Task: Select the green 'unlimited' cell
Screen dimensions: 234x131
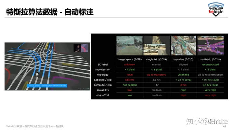Action: (x=183, y=75)
